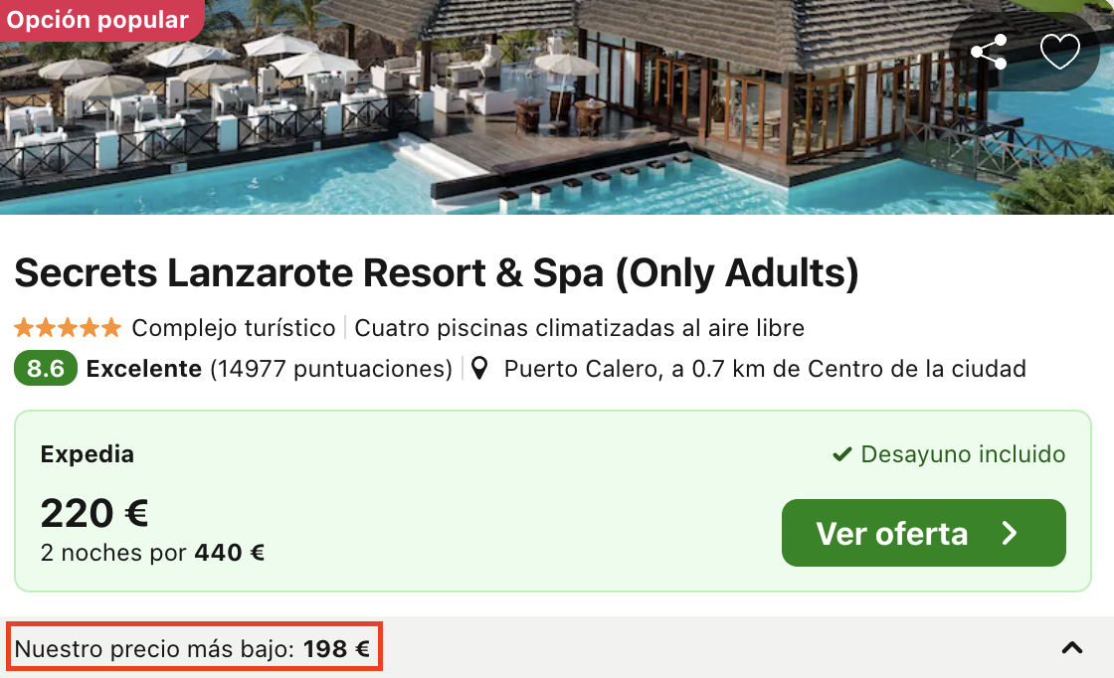
Task: Click the arrow chevron inside Ver oferta button
Action: (x=1010, y=533)
